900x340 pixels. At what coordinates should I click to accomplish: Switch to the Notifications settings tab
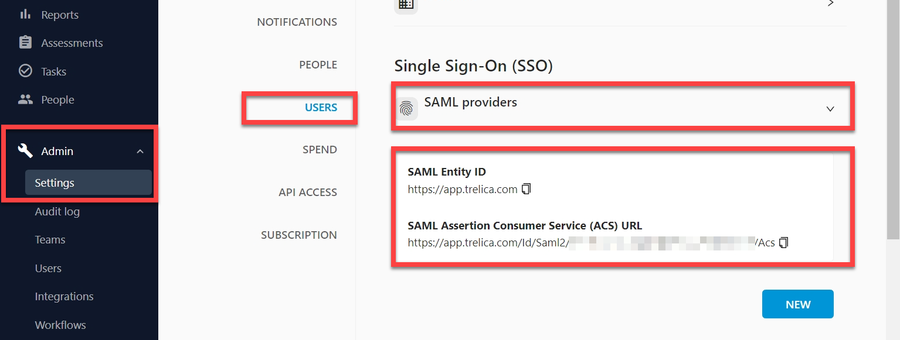[297, 22]
